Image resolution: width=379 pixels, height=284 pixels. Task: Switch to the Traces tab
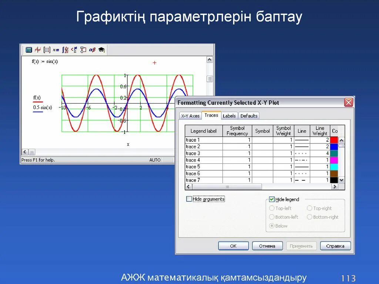211,115
